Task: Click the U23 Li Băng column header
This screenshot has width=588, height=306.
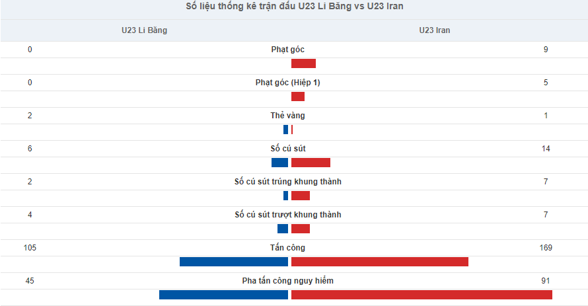Action: (x=145, y=30)
